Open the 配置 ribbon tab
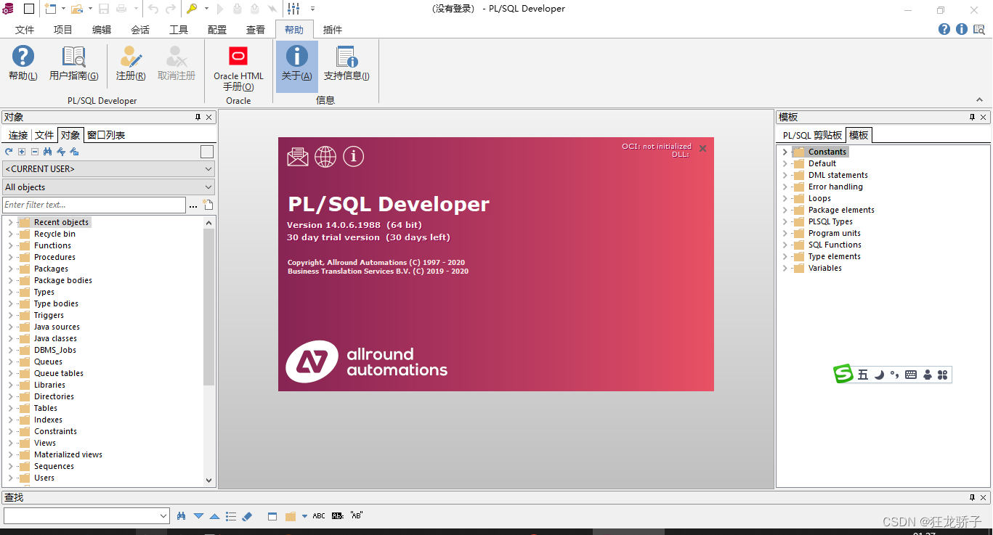The image size is (993, 535). (217, 30)
